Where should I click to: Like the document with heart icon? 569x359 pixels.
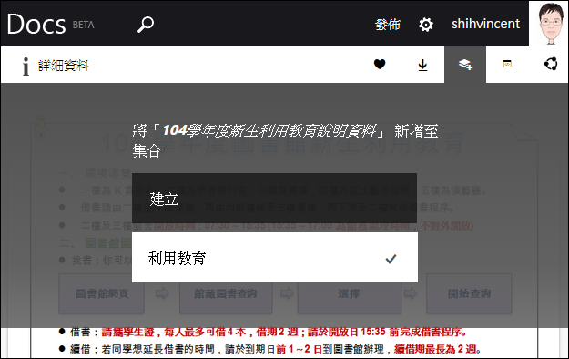pyautogui.click(x=380, y=65)
